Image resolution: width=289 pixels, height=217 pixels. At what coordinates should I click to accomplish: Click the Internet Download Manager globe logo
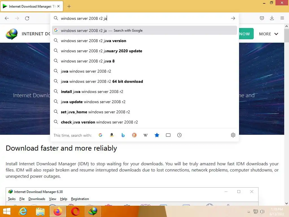[11, 34]
